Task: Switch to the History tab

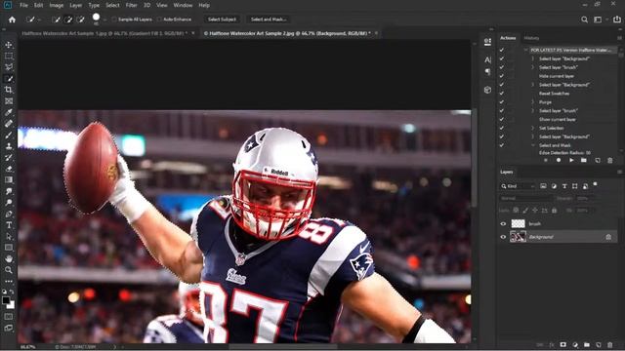Action: (531, 38)
